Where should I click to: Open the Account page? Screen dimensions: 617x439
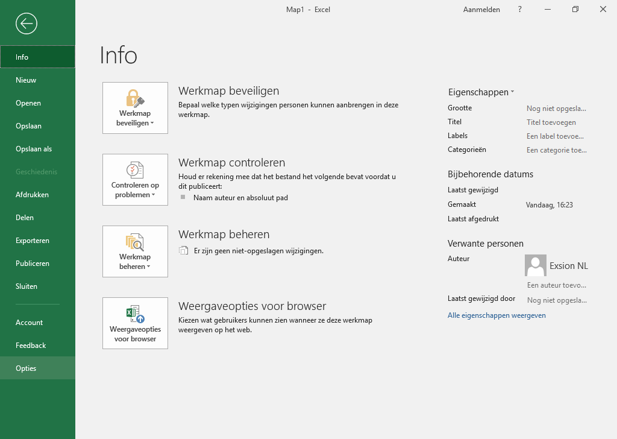tap(37, 323)
